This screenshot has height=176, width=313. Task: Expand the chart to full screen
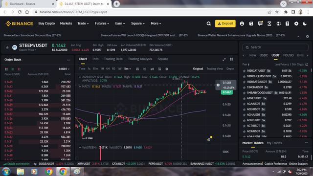click(224, 59)
